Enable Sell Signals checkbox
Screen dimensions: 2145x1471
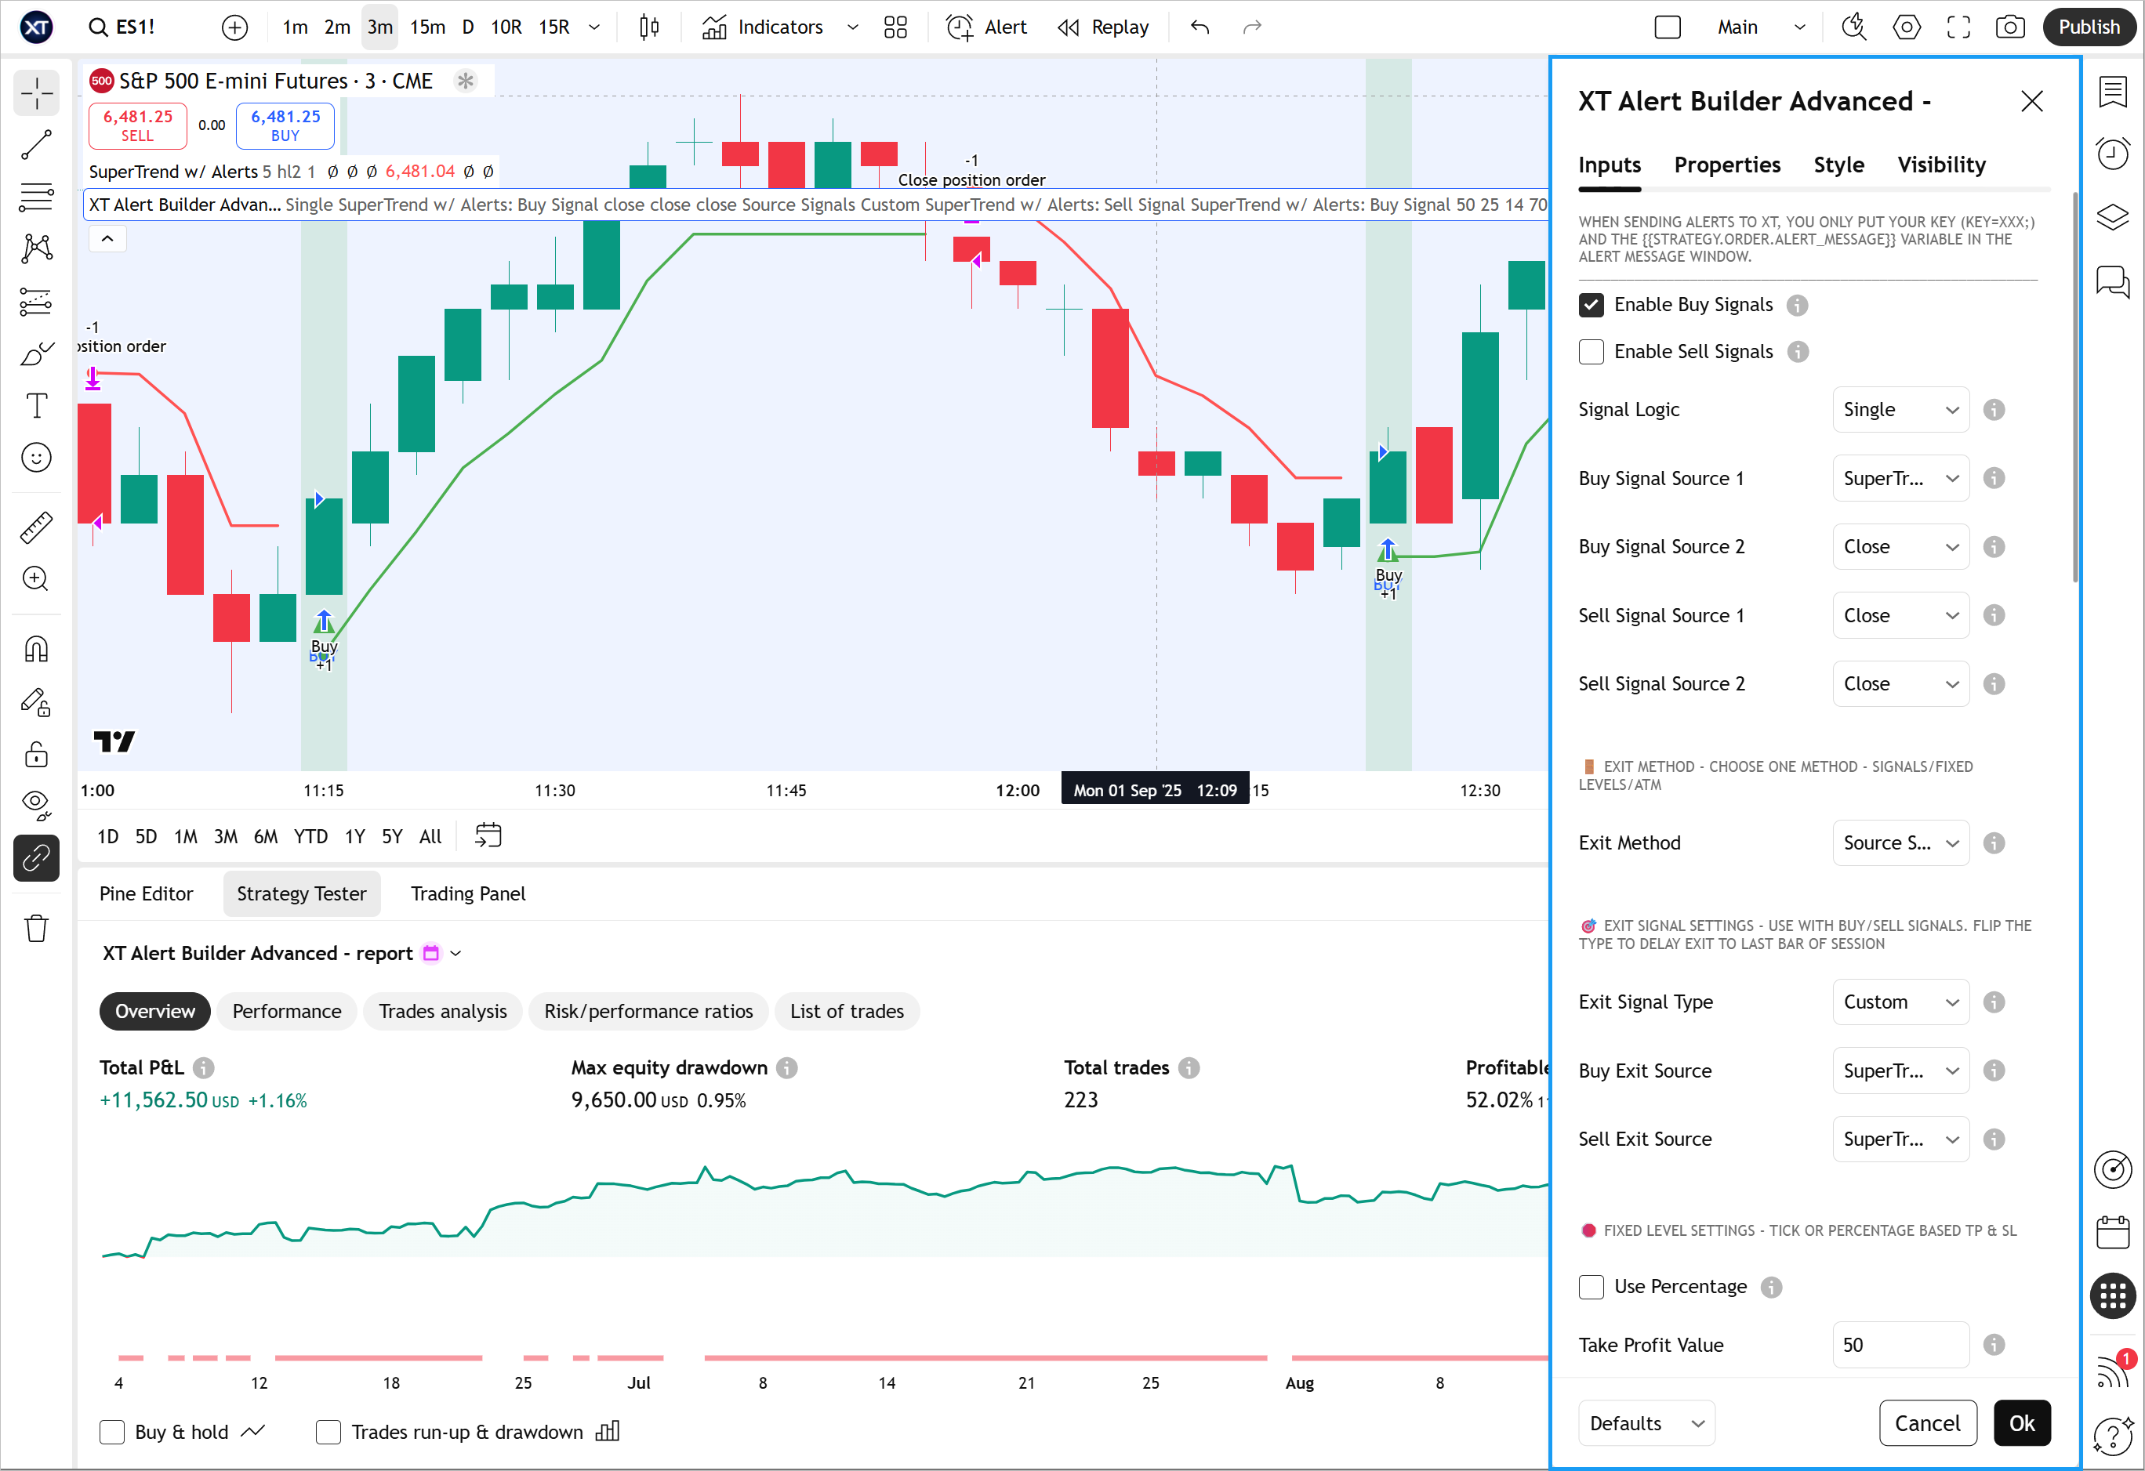click(1592, 352)
